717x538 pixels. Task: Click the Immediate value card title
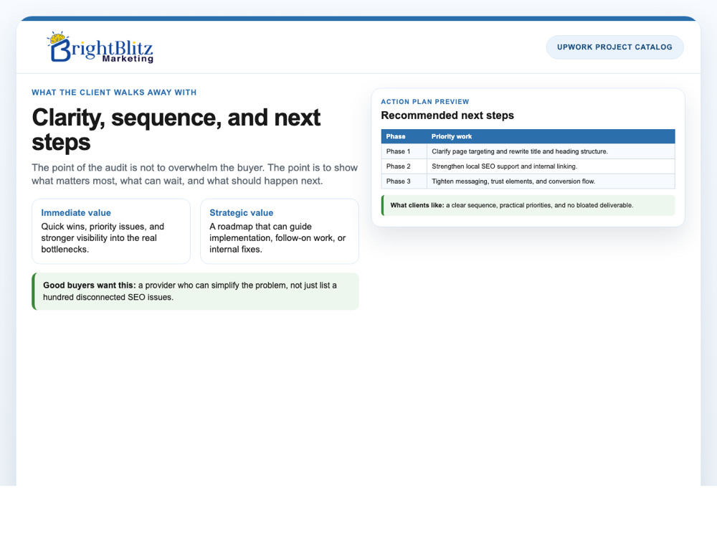pos(76,213)
